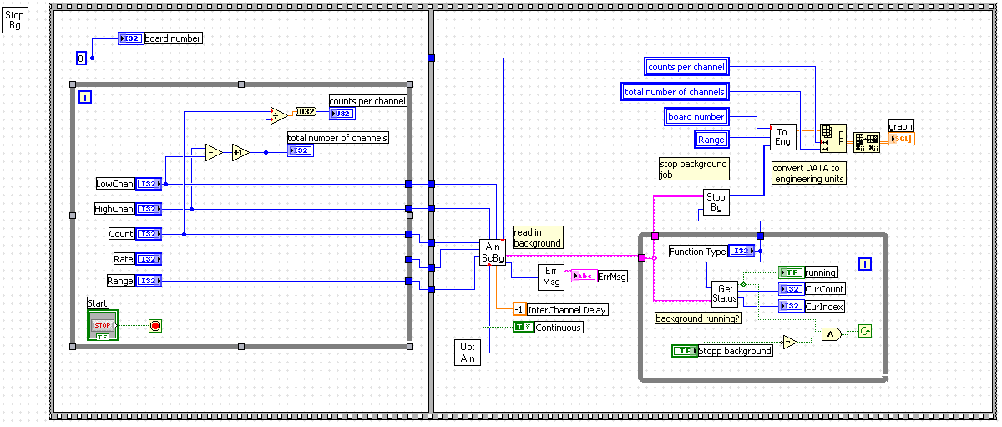The width and height of the screenshot is (1002, 427).
Task: Click the Continuous boolean constant
Action: pyautogui.click(x=523, y=327)
